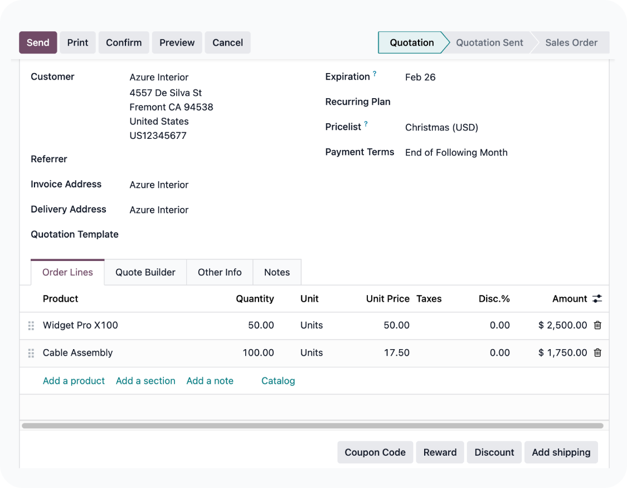Confirm the quotation
The height and width of the screenshot is (488, 627).
pos(124,42)
